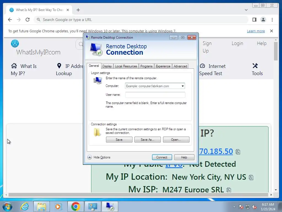Switch to the Advanced tab
282x212 pixels.
pos(180,66)
